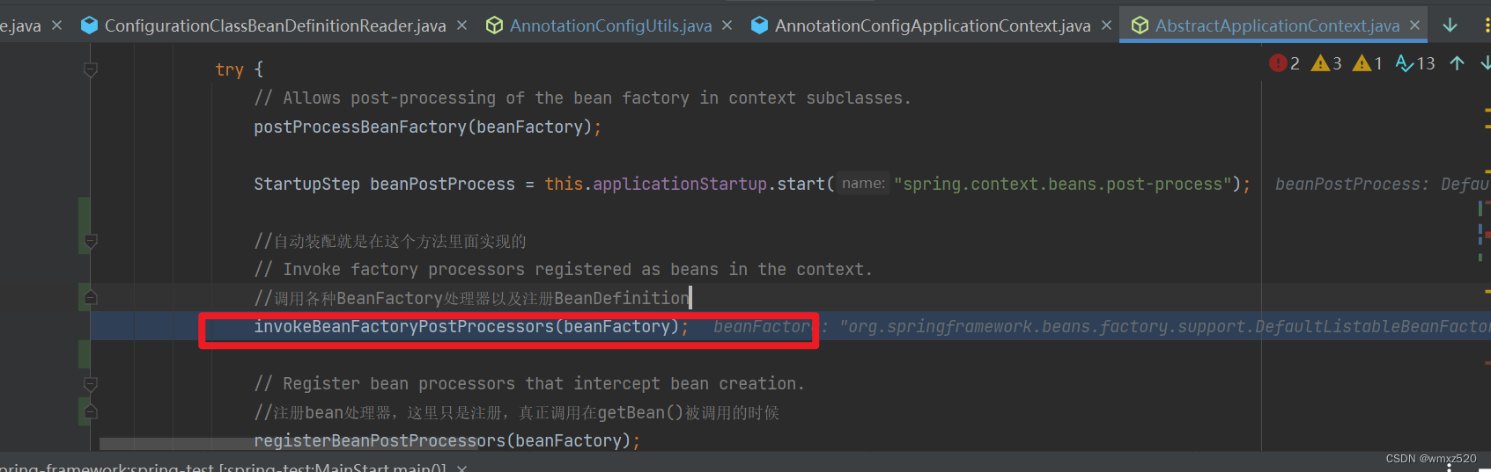Click inline debug value beanPostProcess: Defau
Image resolution: width=1491 pixels, height=472 pixels.
tap(1381, 184)
